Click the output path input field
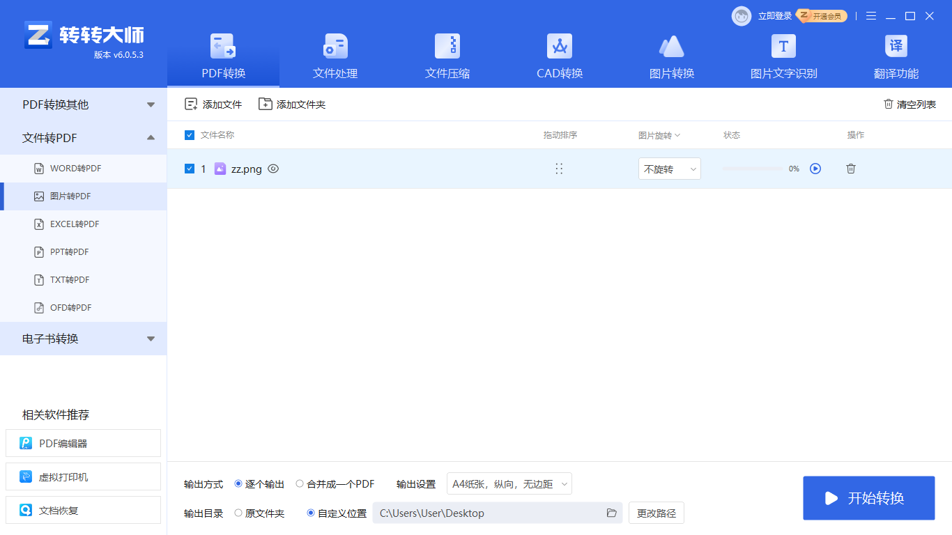952x535 pixels. point(488,513)
